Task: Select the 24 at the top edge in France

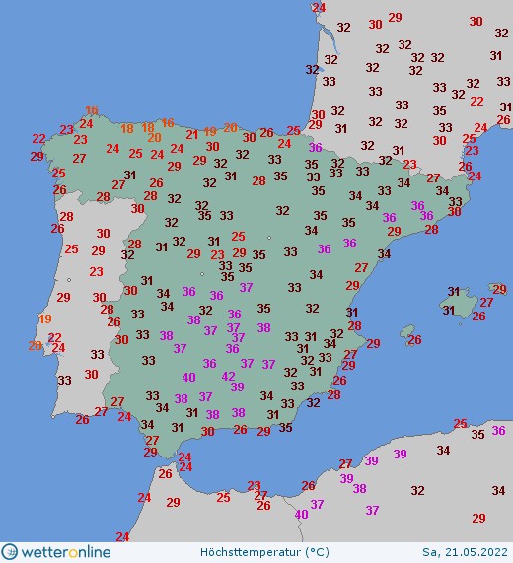Action: pos(319,7)
